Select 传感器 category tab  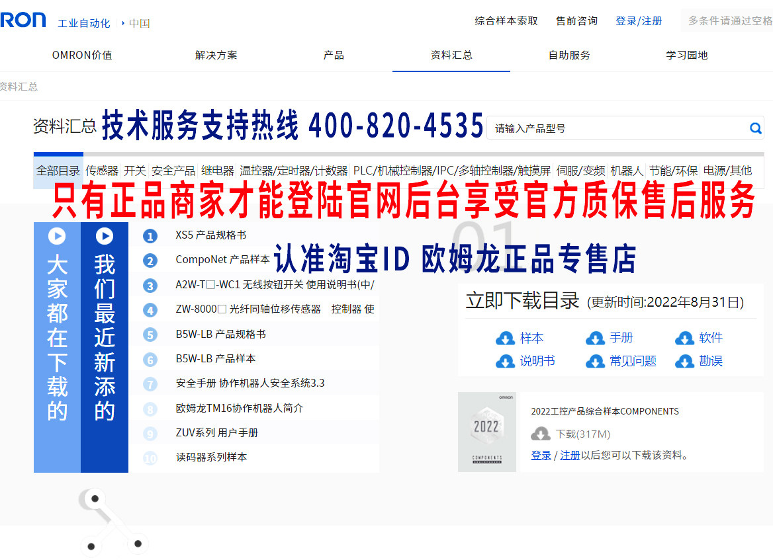[102, 171]
